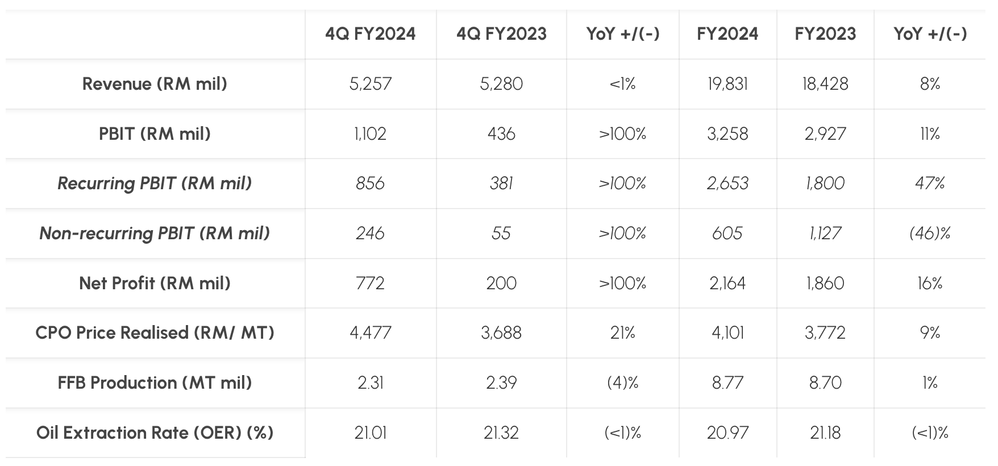This screenshot has height=466, width=998.
Task: Select the 4Q FY2023 column header
Action: point(501,34)
